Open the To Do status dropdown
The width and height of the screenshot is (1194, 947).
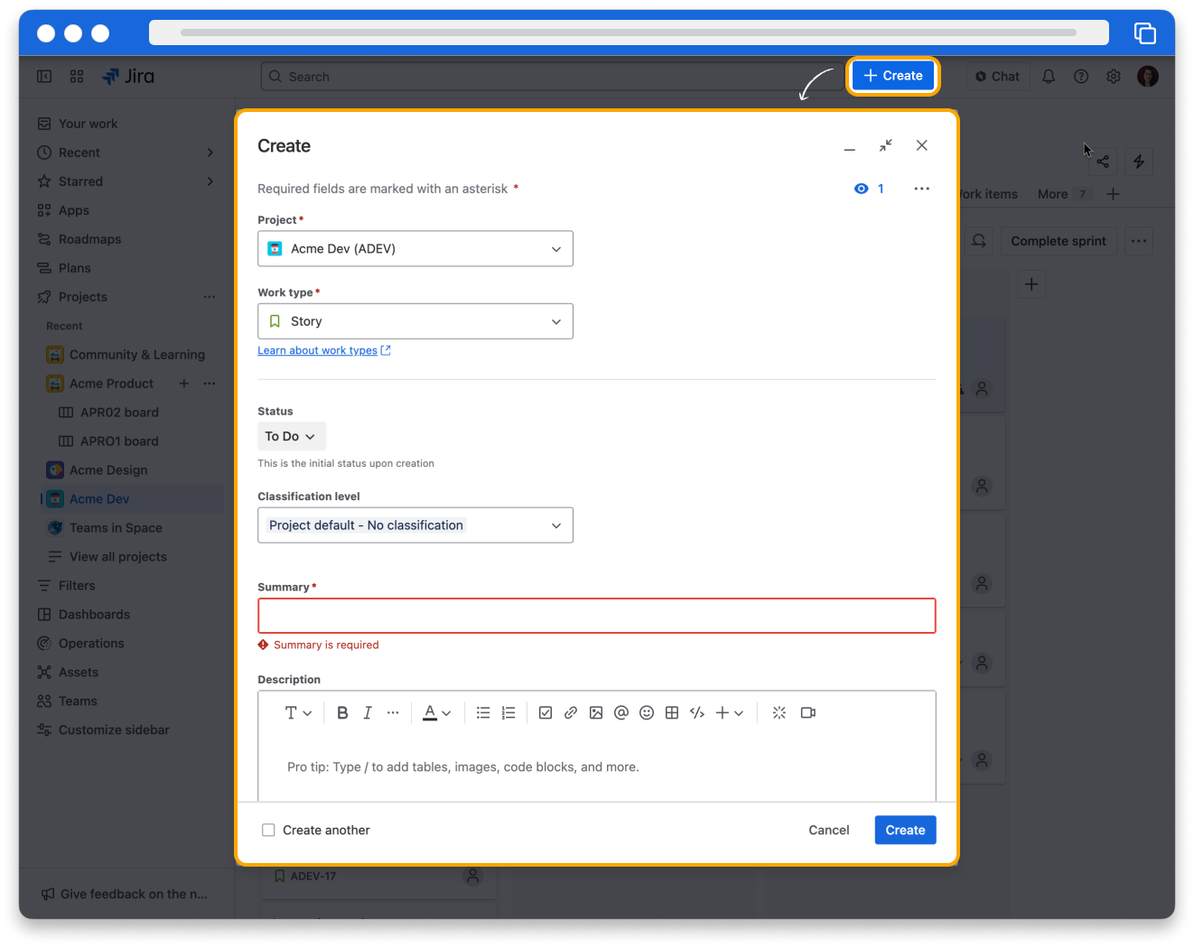291,437
